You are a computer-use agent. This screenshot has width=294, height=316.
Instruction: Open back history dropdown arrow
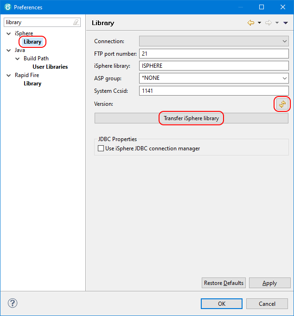point(259,23)
